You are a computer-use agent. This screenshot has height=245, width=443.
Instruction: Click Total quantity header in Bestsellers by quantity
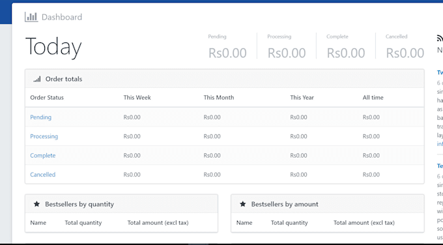pyautogui.click(x=83, y=223)
